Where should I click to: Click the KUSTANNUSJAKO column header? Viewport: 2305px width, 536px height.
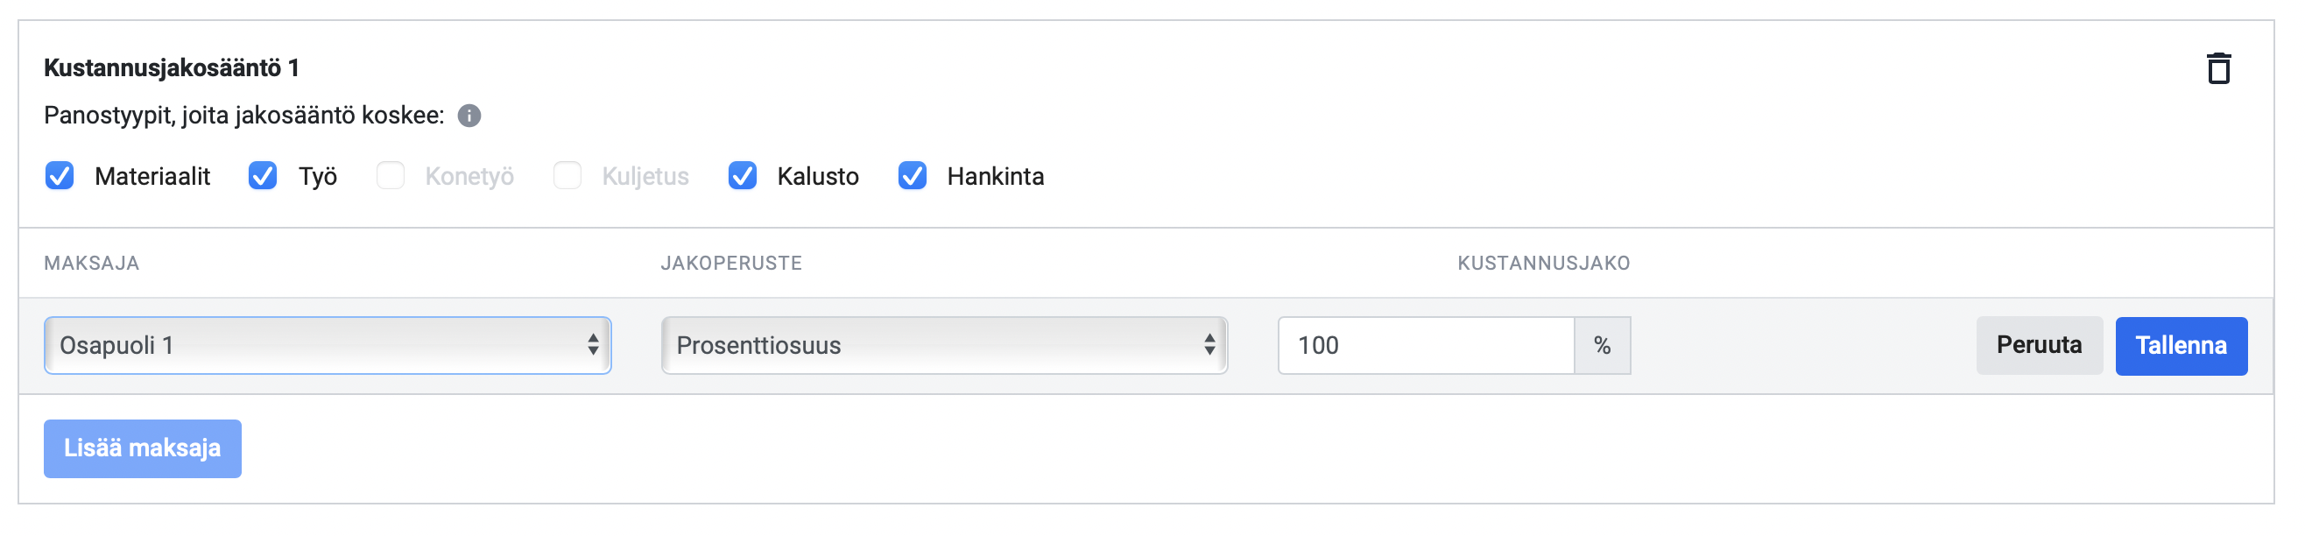(x=1543, y=263)
